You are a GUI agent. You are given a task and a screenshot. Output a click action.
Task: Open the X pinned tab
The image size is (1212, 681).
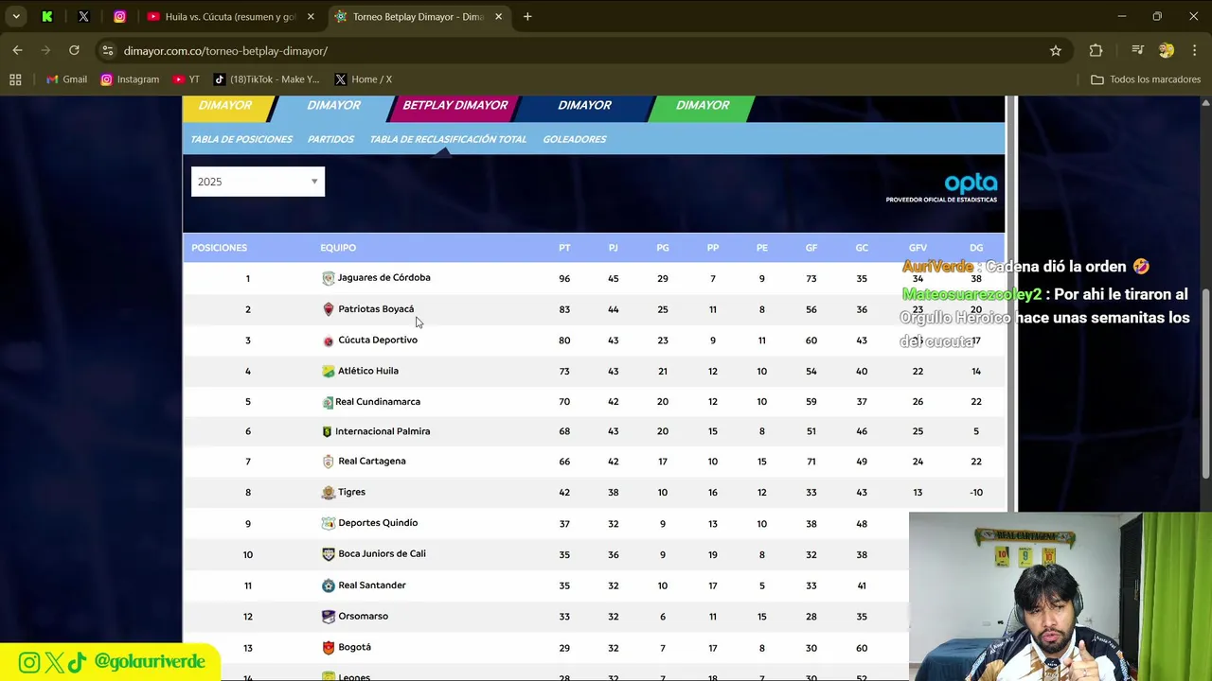pyautogui.click(x=83, y=16)
